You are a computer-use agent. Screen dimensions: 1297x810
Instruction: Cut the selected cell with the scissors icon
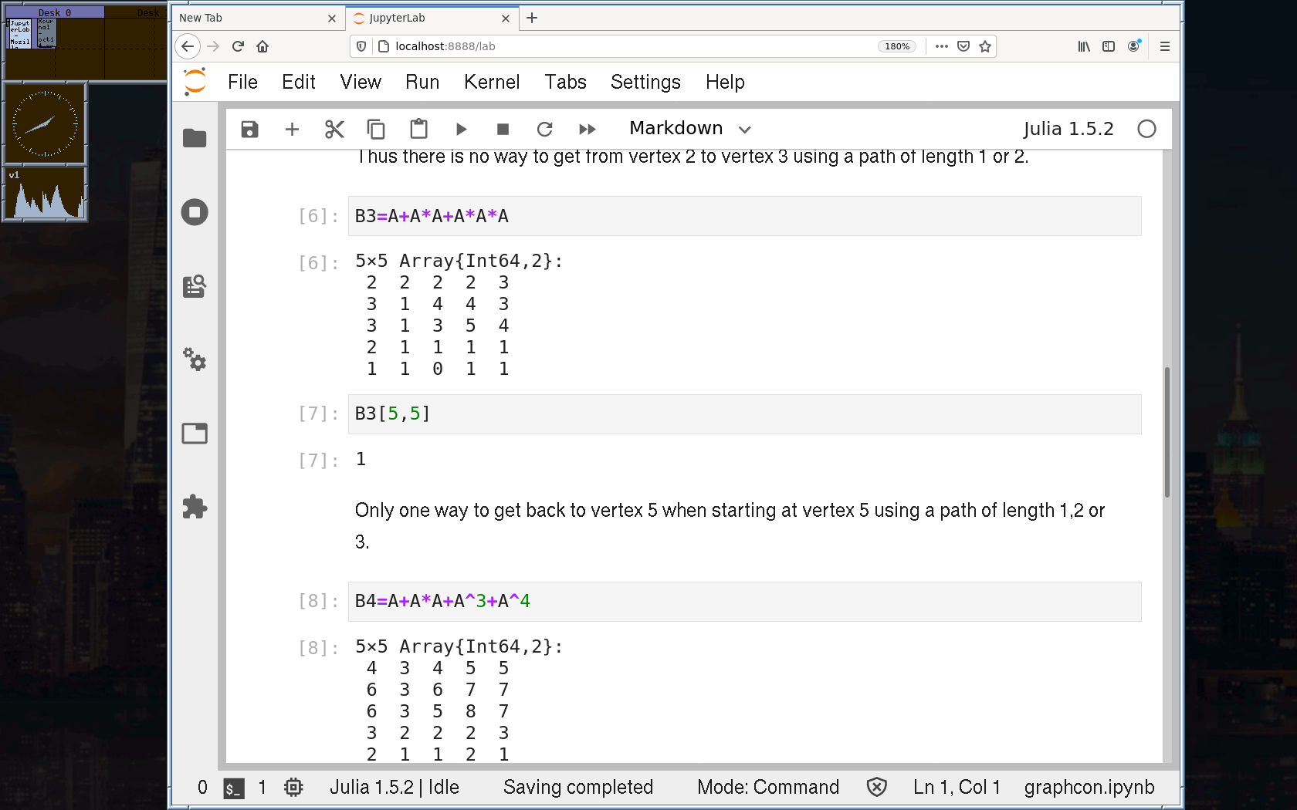point(334,129)
